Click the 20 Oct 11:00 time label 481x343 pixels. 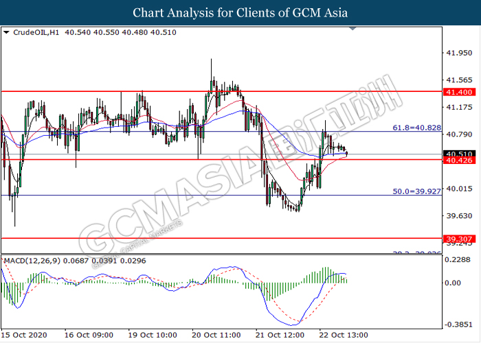(x=216, y=335)
